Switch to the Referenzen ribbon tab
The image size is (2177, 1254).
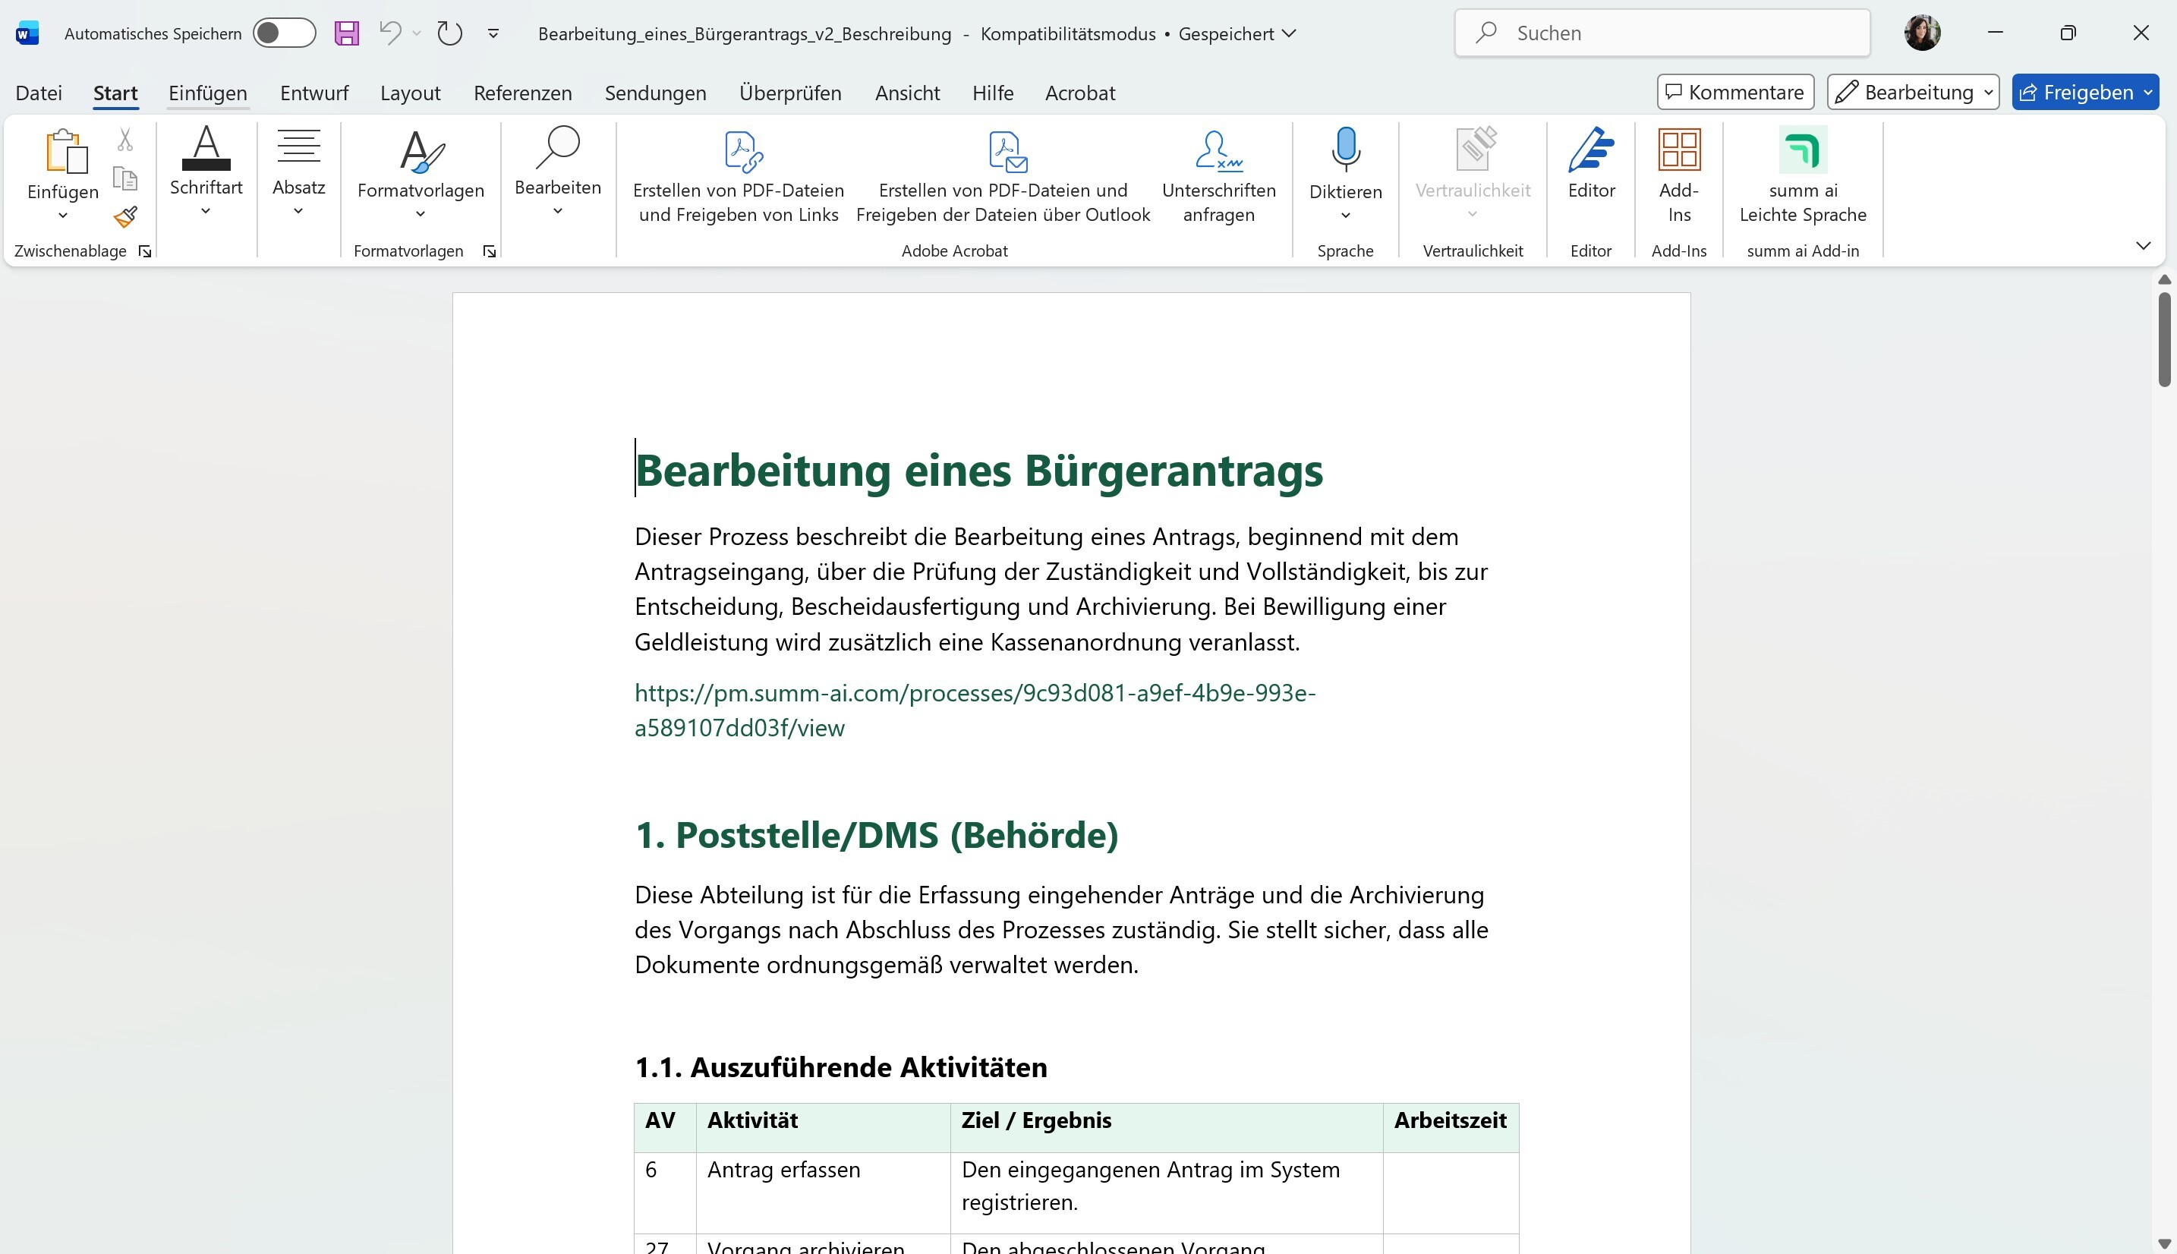[x=523, y=92]
